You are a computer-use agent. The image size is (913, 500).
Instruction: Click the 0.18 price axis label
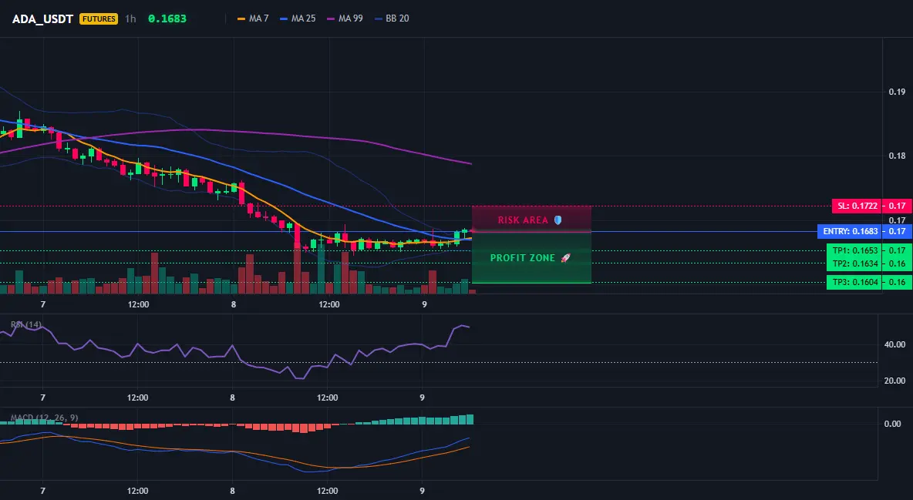[x=898, y=156]
